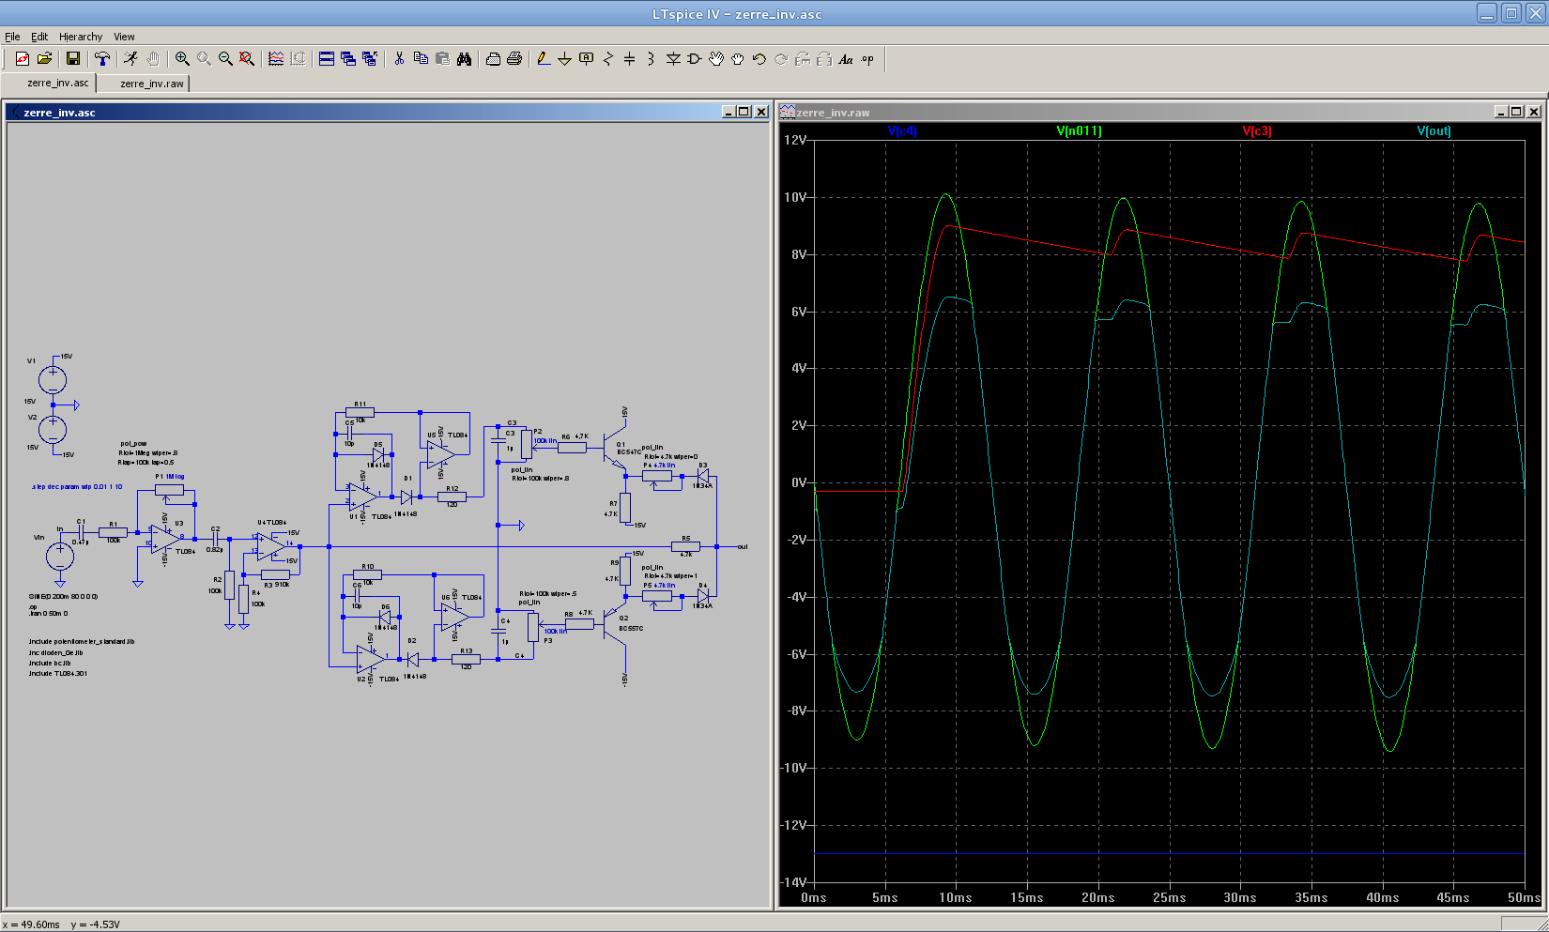This screenshot has width=1549, height=932.
Task: Select the Diode placement tool
Action: [x=673, y=58]
